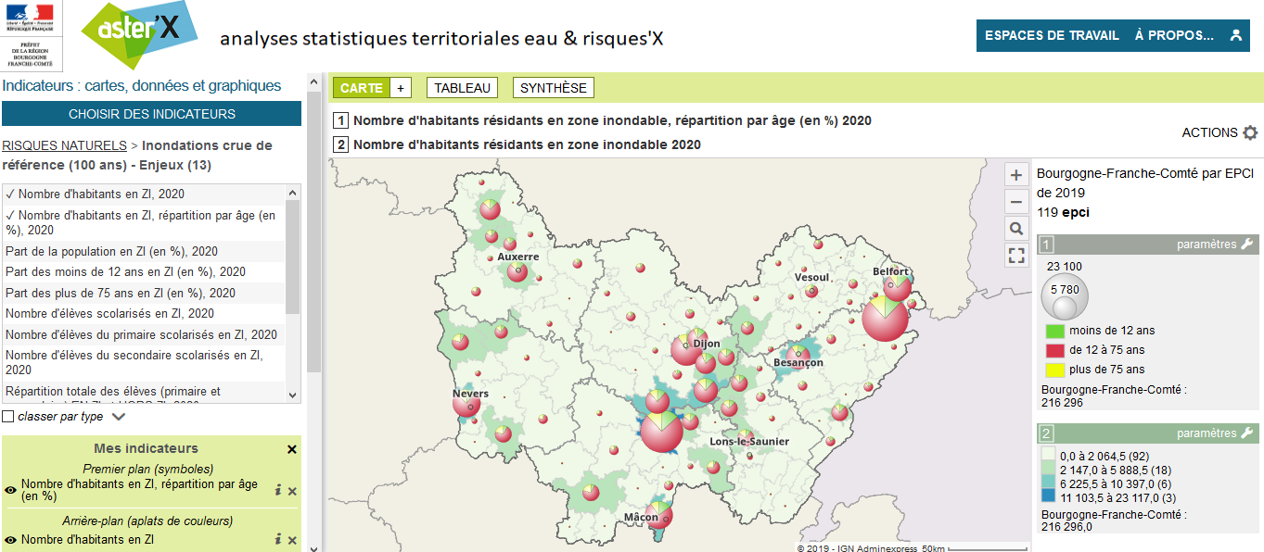Open the ACTIONS gear menu

click(1250, 132)
